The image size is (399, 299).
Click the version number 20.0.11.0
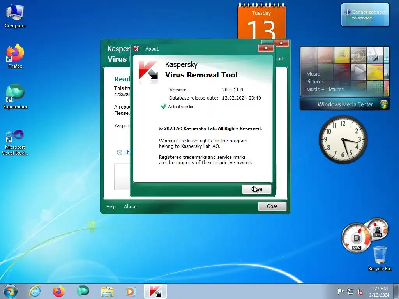coord(232,90)
